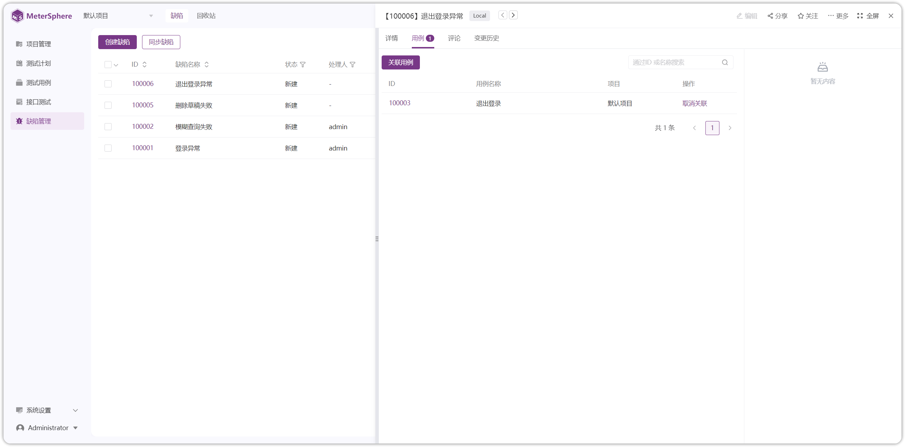Select page 1 in pagination

(x=712, y=128)
